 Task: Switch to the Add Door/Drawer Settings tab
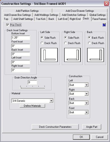[80, 11]
